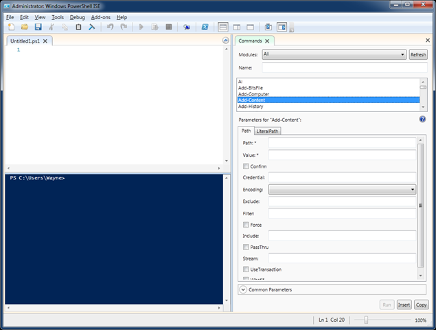This screenshot has width=436, height=330.
Task: Click the Paste clipboard icon
Action: 78,27
